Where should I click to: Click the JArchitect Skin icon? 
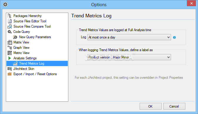[x=10, y=69]
